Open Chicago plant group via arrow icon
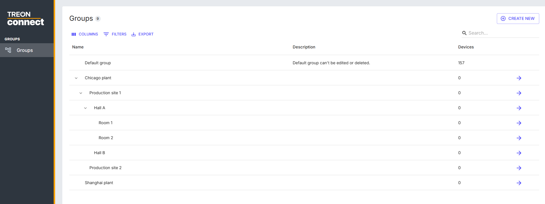 [x=519, y=78]
